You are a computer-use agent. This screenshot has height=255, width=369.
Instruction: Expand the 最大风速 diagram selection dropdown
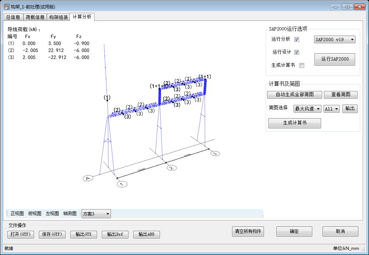[307, 109]
